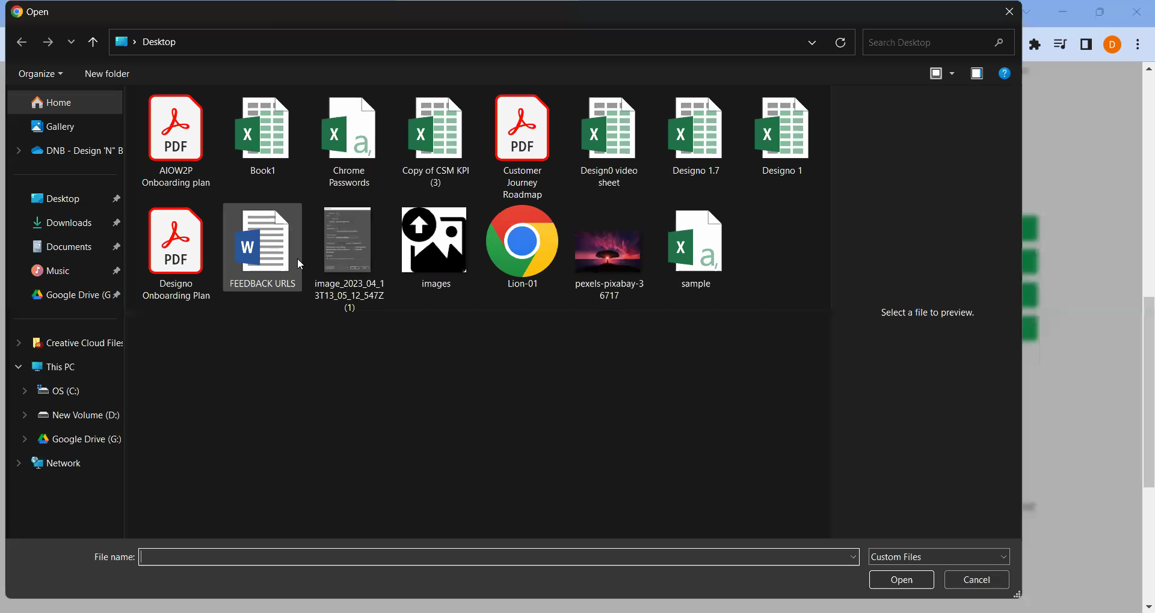Click the Cancel button
The width and height of the screenshot is (1155, 613).
[976, 579]
